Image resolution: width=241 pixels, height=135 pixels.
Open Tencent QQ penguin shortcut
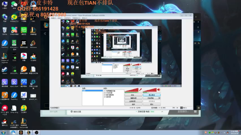5,122
